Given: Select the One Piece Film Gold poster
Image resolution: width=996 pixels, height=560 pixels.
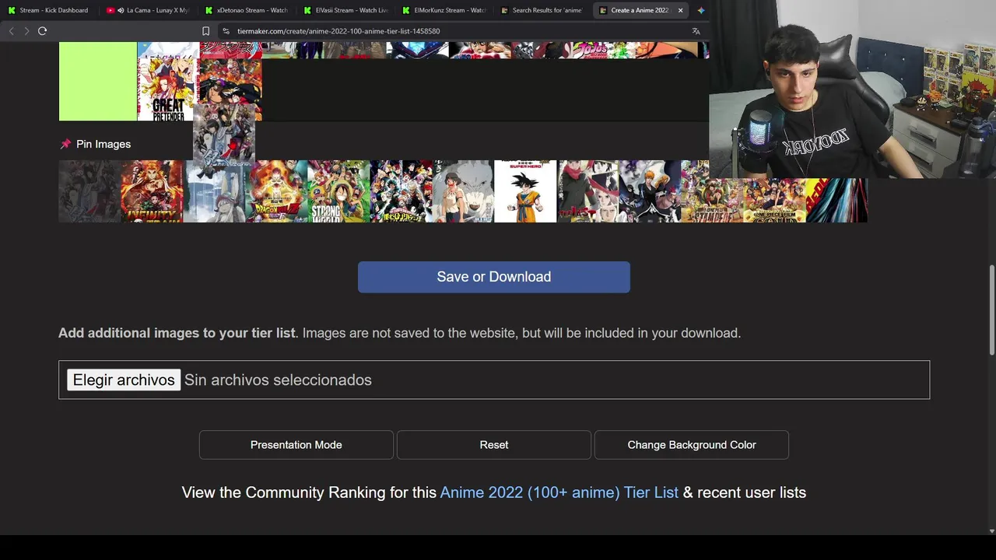Looking at the screenshot, I should [774, 201].
